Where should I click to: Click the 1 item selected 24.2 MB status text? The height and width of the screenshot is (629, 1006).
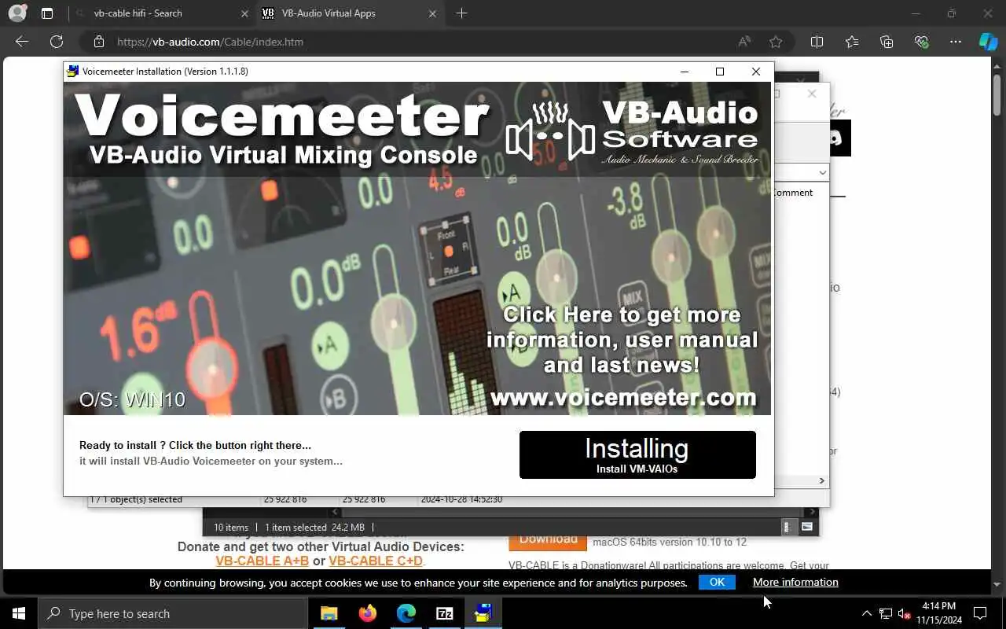click(314, 528)
